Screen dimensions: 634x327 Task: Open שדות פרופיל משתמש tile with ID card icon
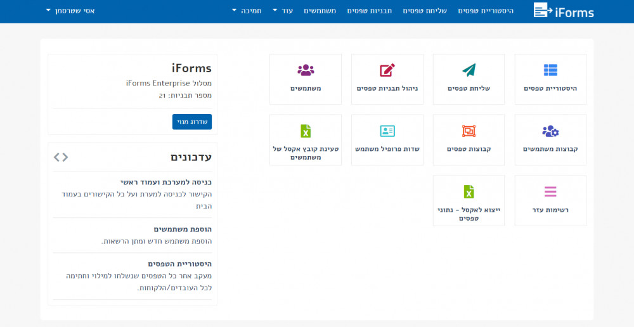tap(387, 140)
